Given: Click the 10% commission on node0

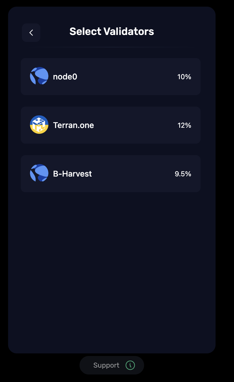Looking at the screenshot, I should (x=184, y=77).
